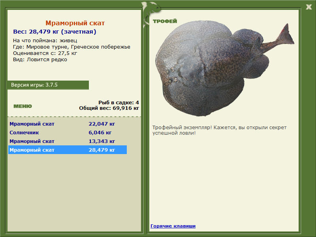Click the Оценивается с: 27,5 кг line
The width and height of the screenshot is (316, 237).
coord(45,53)
